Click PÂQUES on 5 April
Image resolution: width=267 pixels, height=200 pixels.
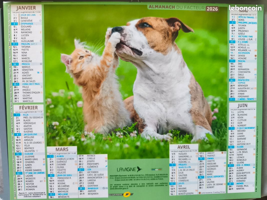click(x=182, y=164)
